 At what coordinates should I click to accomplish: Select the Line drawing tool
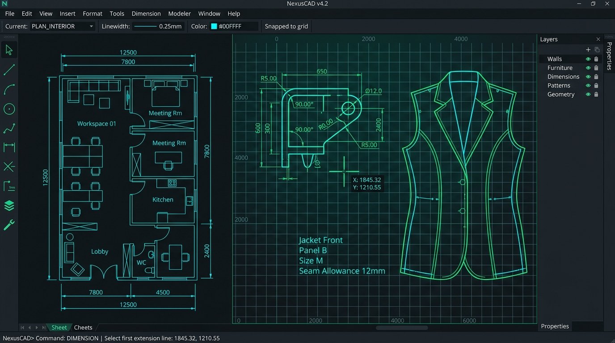(9, 70)
